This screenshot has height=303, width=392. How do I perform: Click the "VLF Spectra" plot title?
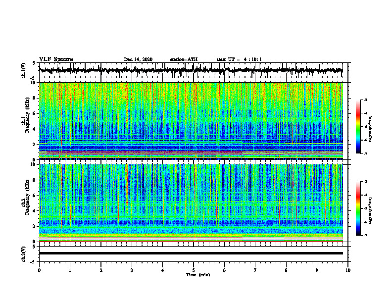pyautogui.click(x=56, y=59)
